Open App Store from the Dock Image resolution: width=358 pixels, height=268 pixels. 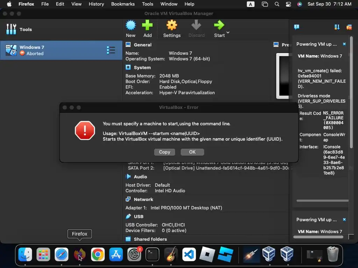(116, 254)
